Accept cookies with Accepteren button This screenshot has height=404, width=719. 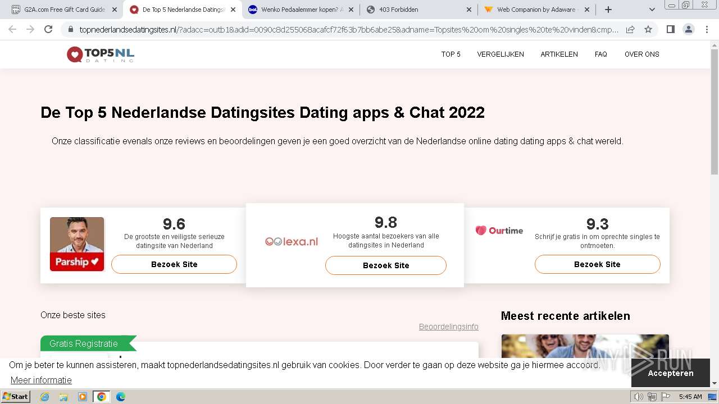tap(670, 373)
